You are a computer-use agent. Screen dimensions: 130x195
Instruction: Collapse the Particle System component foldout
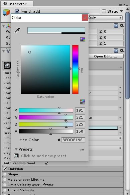(x=3, y=51)
